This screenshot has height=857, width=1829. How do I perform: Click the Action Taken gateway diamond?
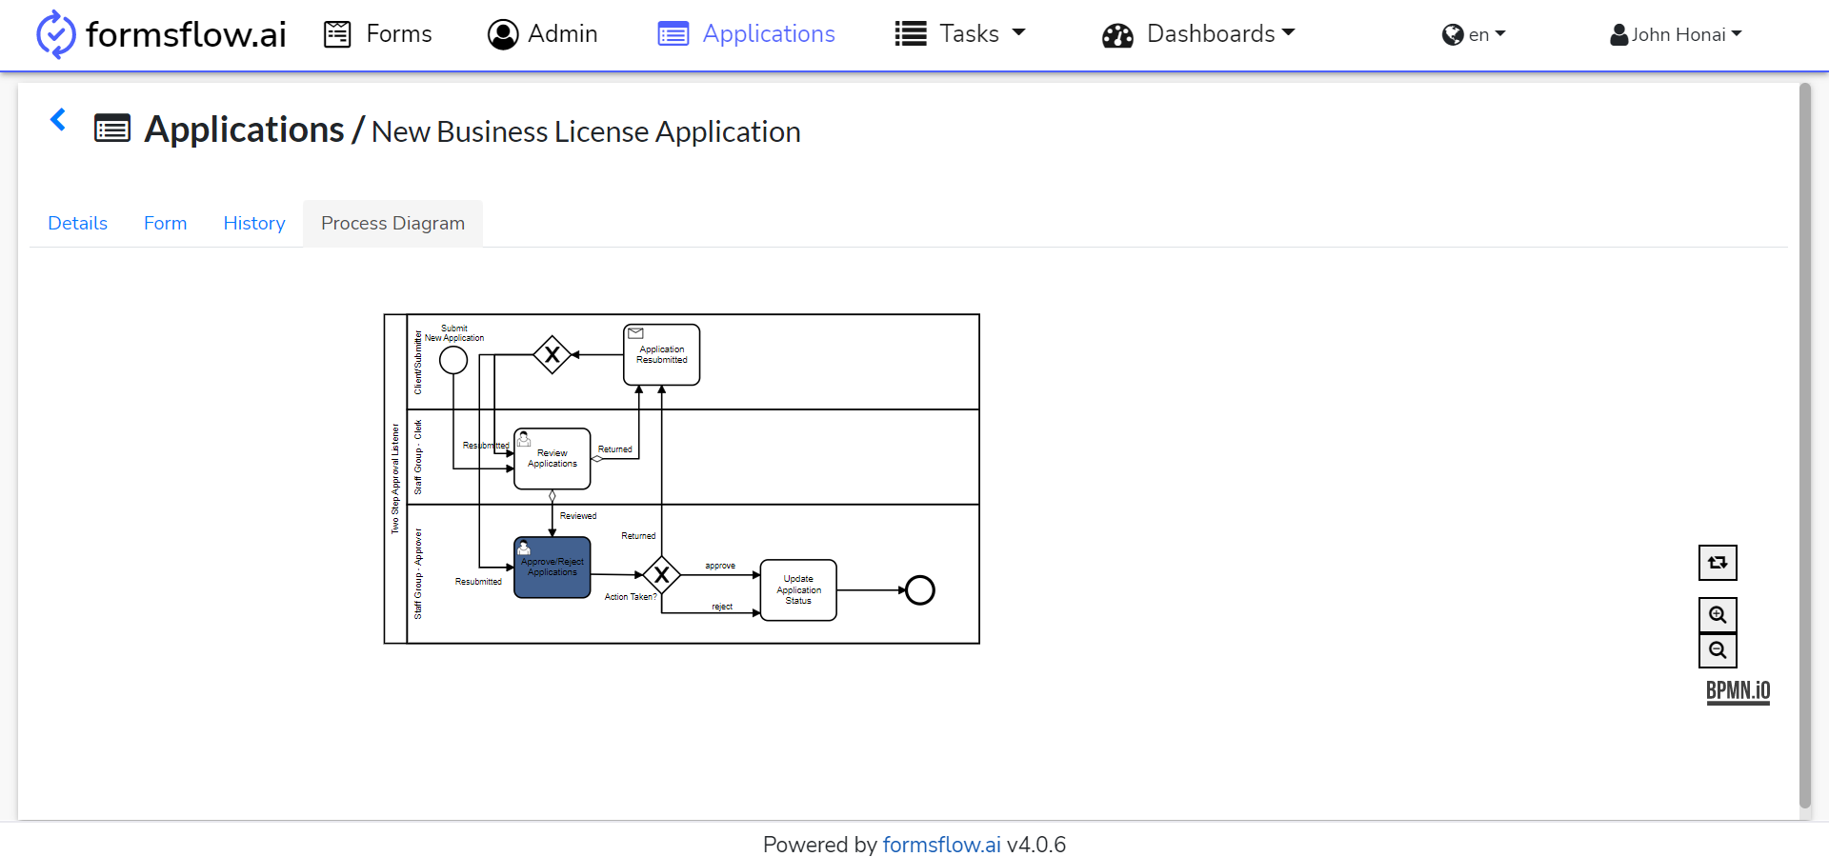click(661, 575)
